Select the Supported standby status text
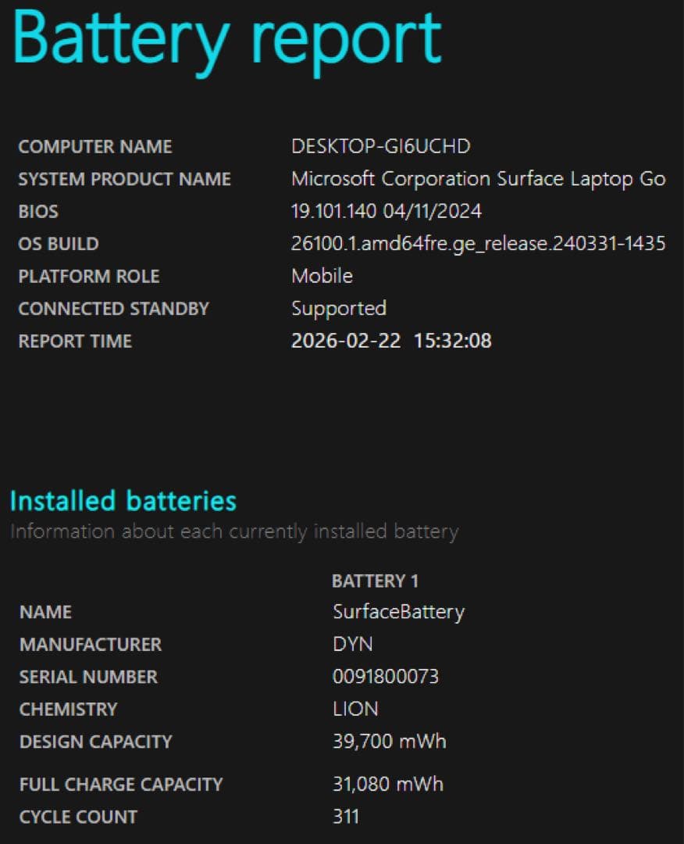The image size is (684, 844). pyautogui.click(x=338, y=308)
